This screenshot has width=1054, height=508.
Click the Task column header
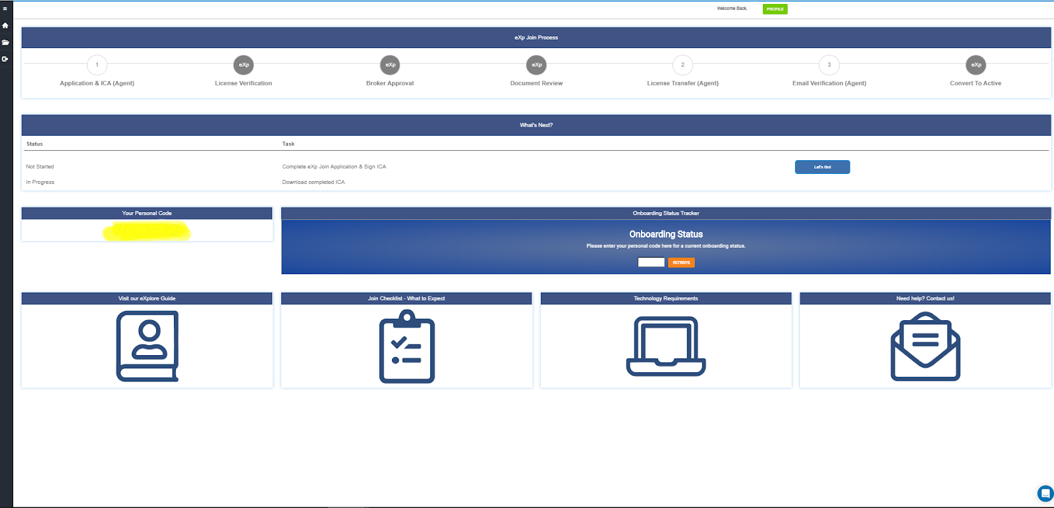(x=289, y=144)
